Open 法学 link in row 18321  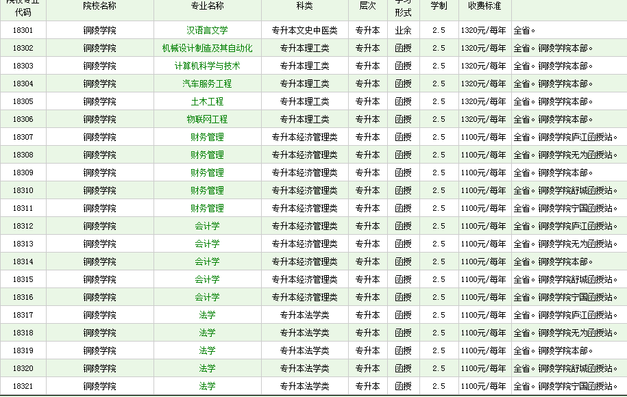coord(207,386)
